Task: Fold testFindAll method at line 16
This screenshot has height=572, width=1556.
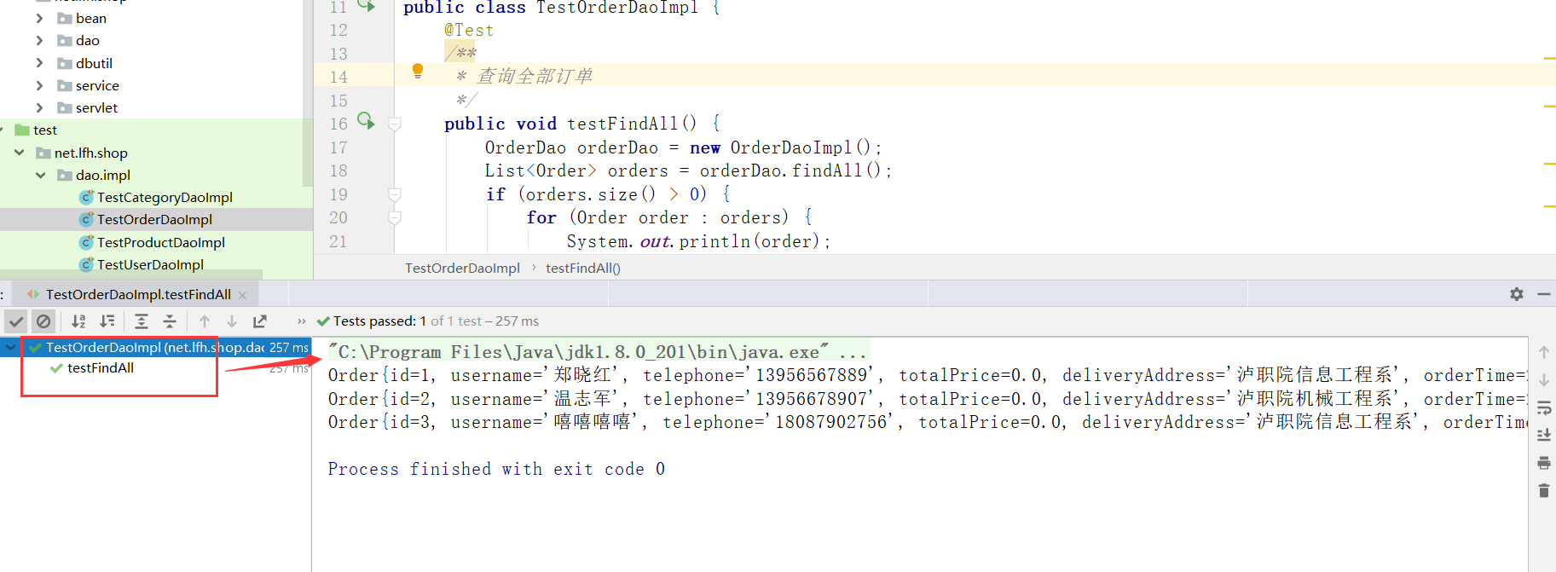Action: tap(395, 124)
